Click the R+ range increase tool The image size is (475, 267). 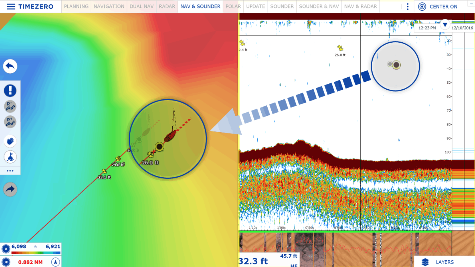click(10, 122)
